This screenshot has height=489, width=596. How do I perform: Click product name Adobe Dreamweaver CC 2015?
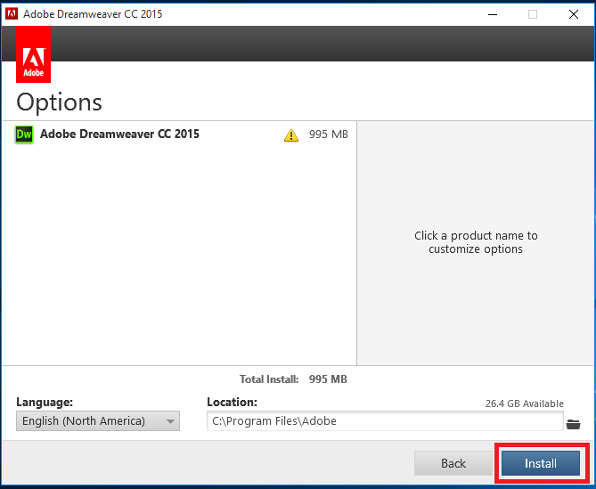(x=119, y=134)
